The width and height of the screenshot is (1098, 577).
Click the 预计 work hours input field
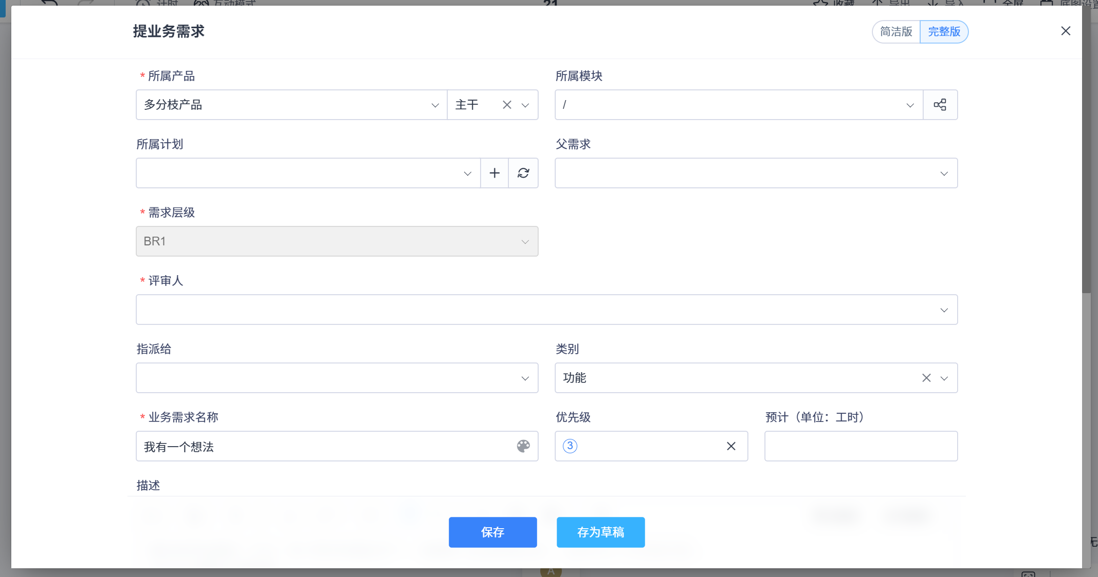861,446
